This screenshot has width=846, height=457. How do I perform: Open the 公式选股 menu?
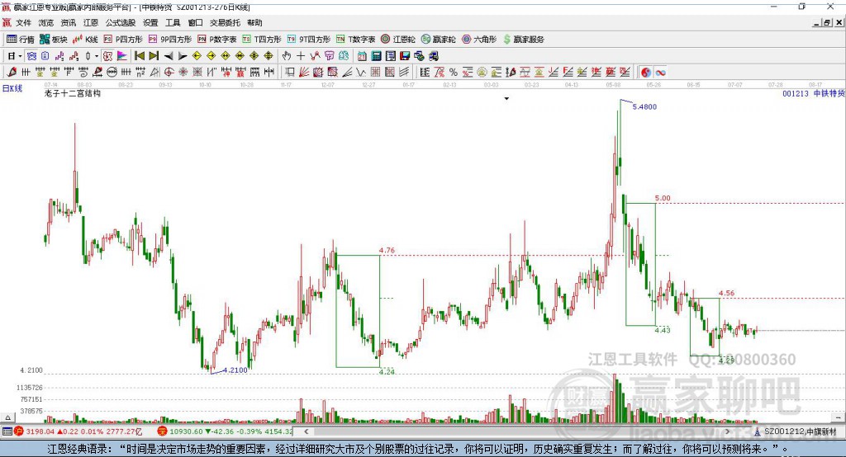coord(121,22)
